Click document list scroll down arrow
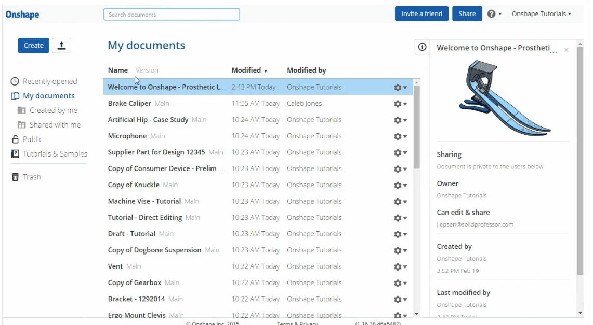The image size is (593, 325). point(416,314)
